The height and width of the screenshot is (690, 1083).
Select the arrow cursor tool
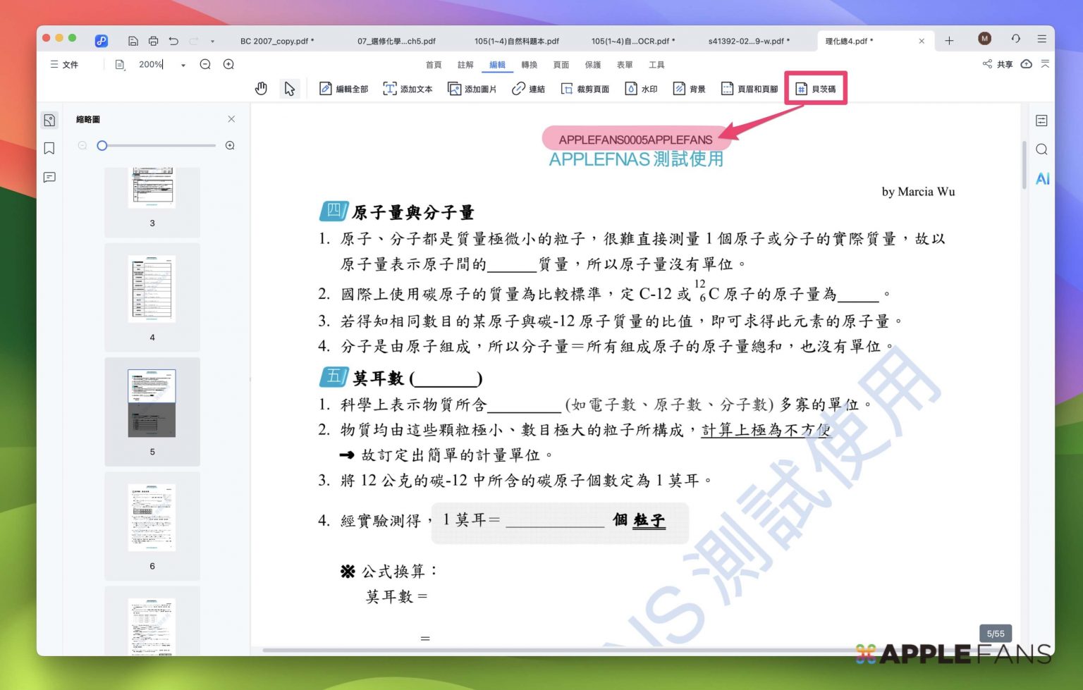tap(290, 89)
